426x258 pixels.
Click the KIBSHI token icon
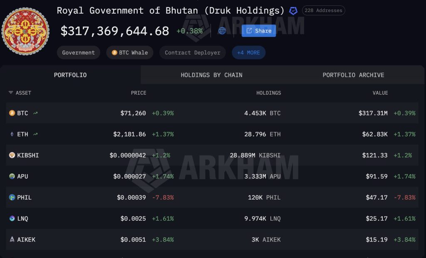click(12, 155)
